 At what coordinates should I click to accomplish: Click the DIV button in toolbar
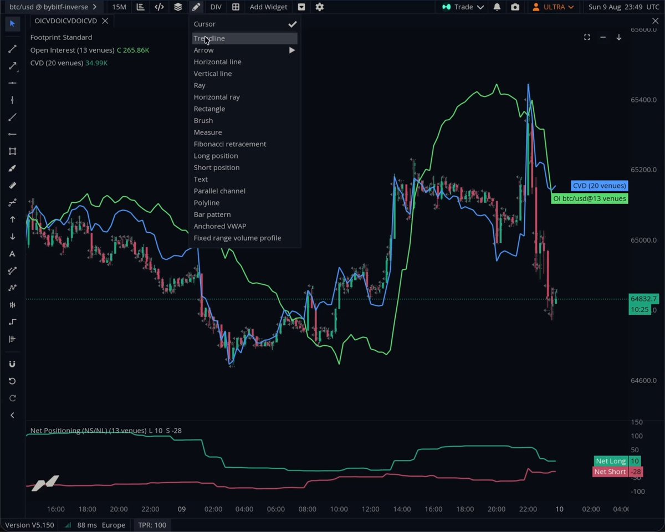(216, 7)
